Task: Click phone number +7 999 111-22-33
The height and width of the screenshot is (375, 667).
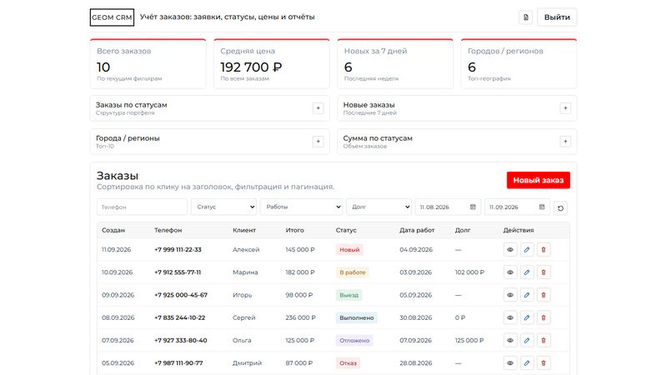Action: click(178, 249)
